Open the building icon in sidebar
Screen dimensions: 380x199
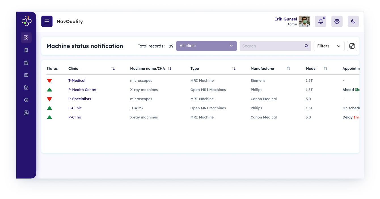click(x=26, y=50)
